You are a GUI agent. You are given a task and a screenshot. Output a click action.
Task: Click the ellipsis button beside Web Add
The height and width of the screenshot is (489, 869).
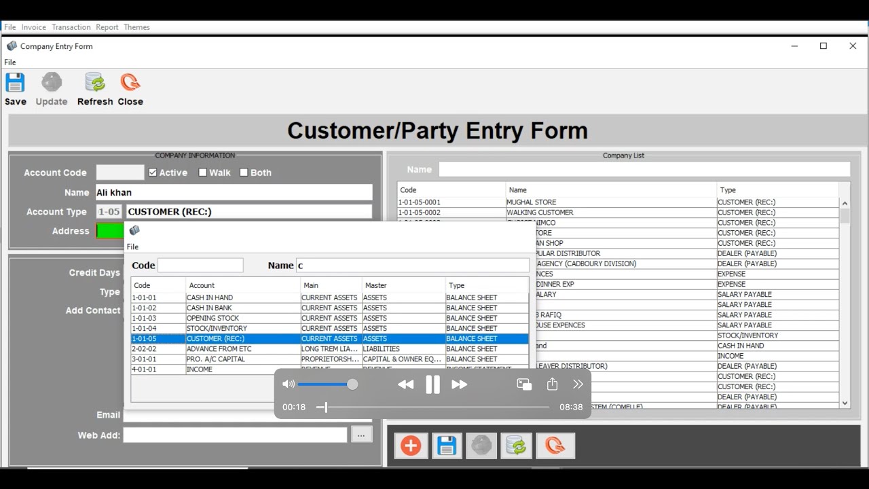[x=361, y=435]
